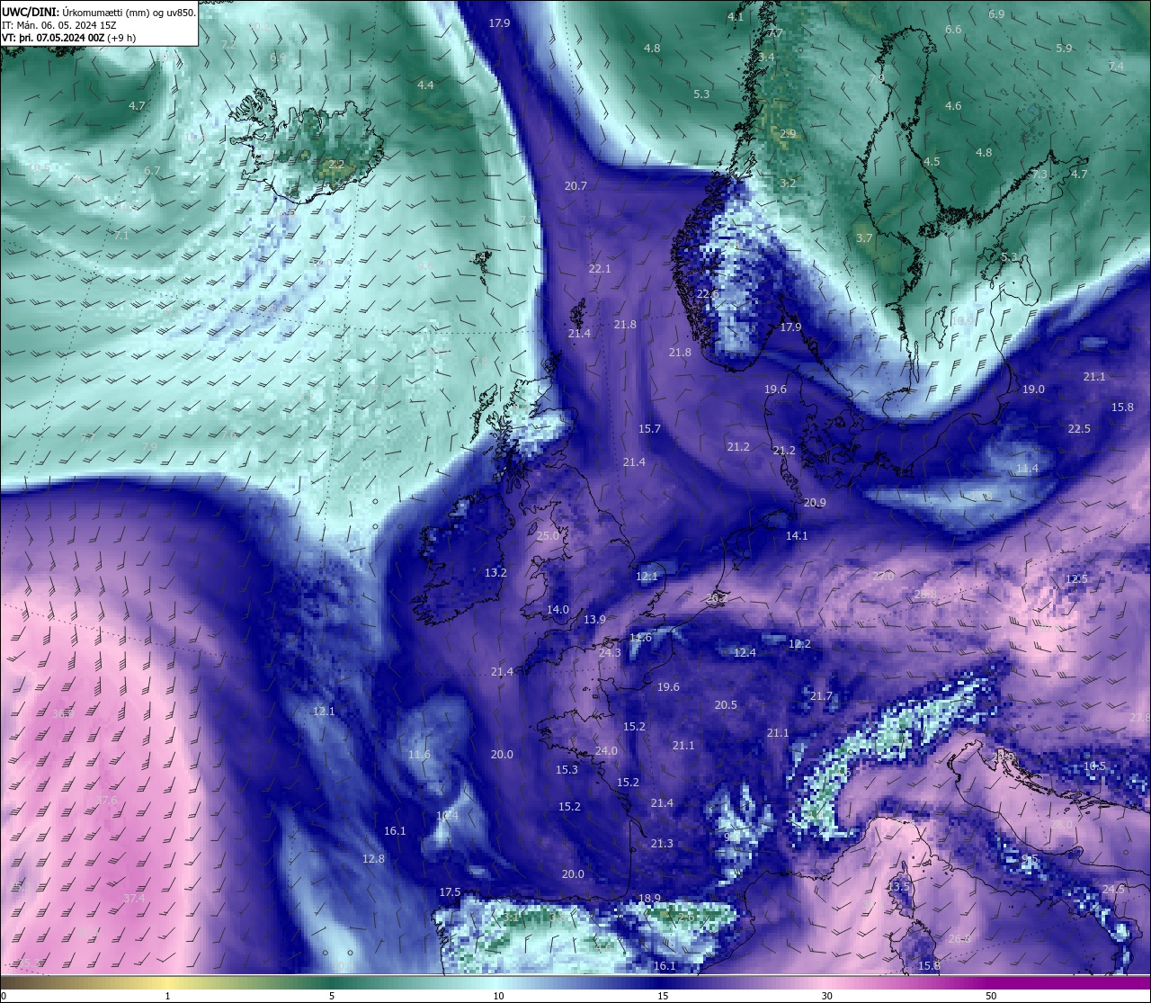Click the color scale label 15
The height and width of the screenshot is (1003, 1151).
[663, 996]
